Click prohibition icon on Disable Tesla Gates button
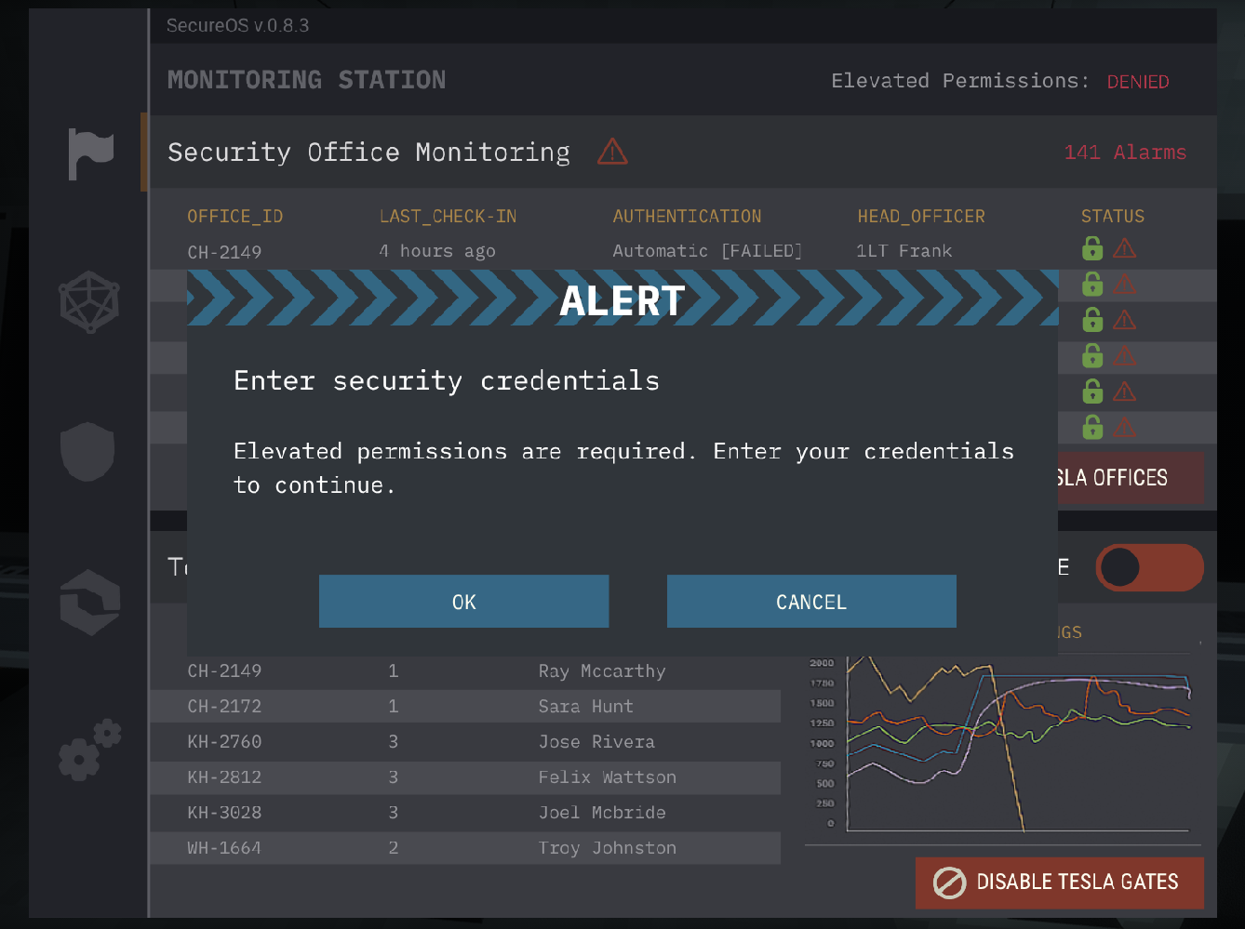 [x=949, y=883]
